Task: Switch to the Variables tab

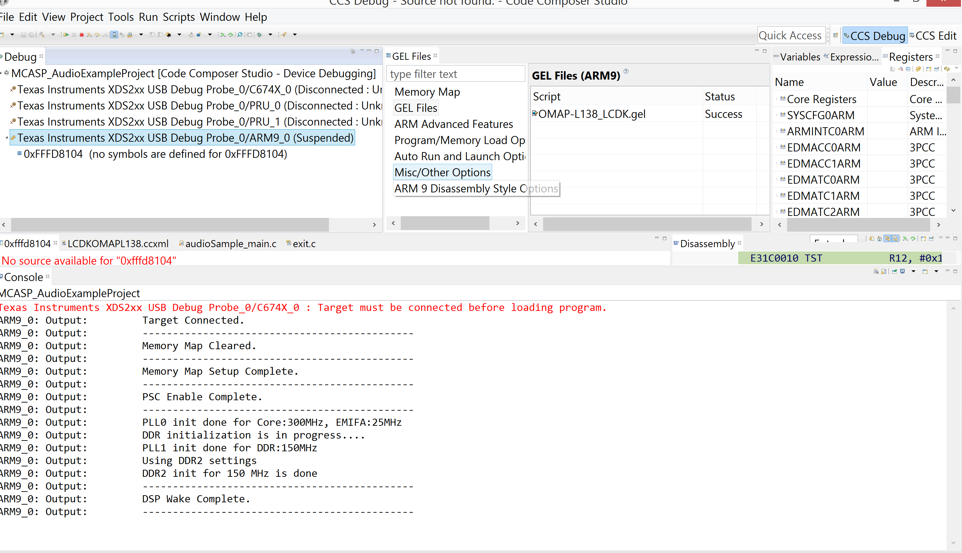Action: tap(797, 57)
